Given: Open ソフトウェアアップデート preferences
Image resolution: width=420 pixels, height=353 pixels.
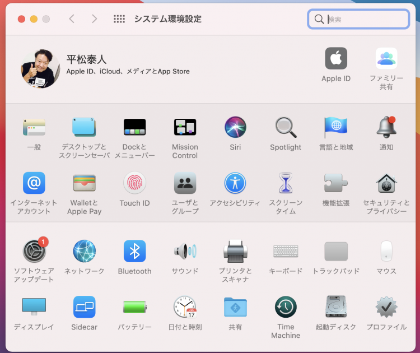Looking at the screenshot, I should (34, 251).
